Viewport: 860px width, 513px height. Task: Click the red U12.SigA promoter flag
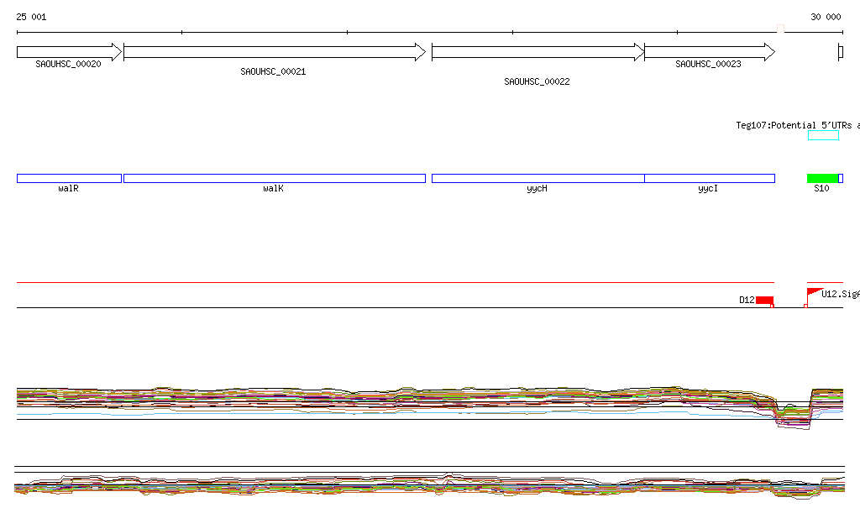pos(813,292)
